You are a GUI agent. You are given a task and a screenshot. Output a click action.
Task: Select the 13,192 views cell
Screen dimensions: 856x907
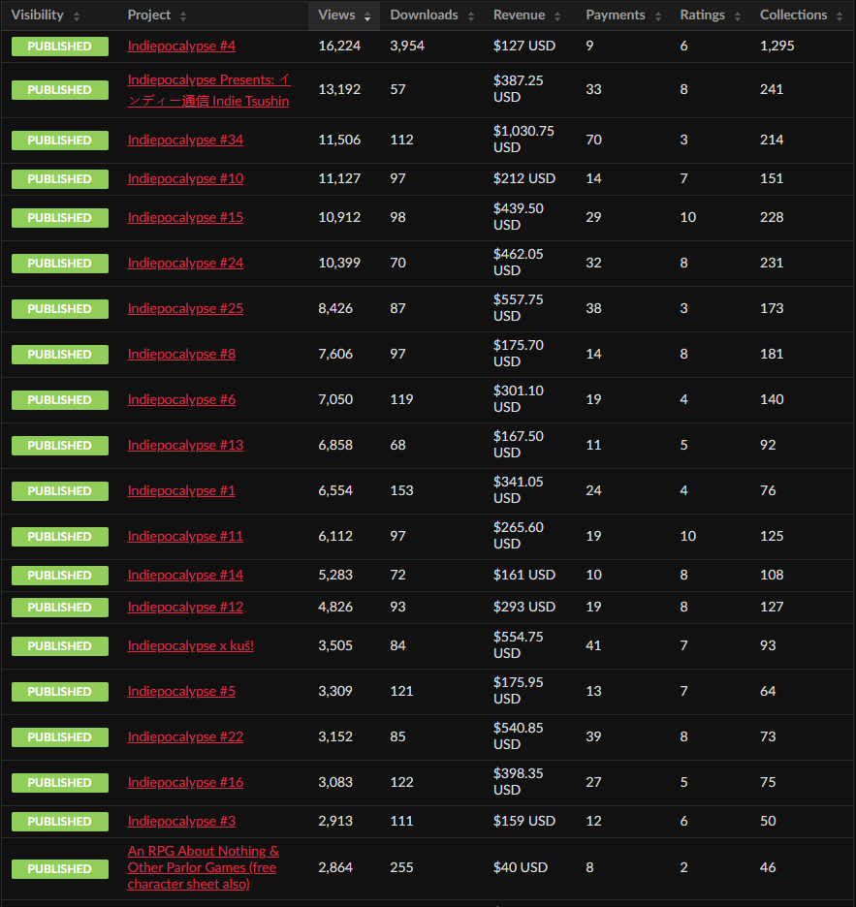pos(339,89)
